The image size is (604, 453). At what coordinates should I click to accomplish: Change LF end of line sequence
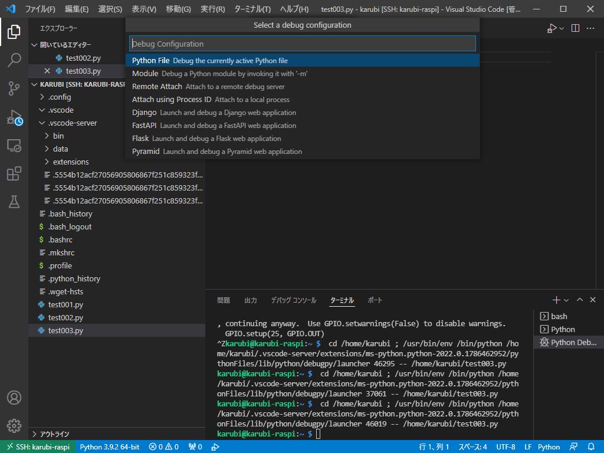[528, 447]
